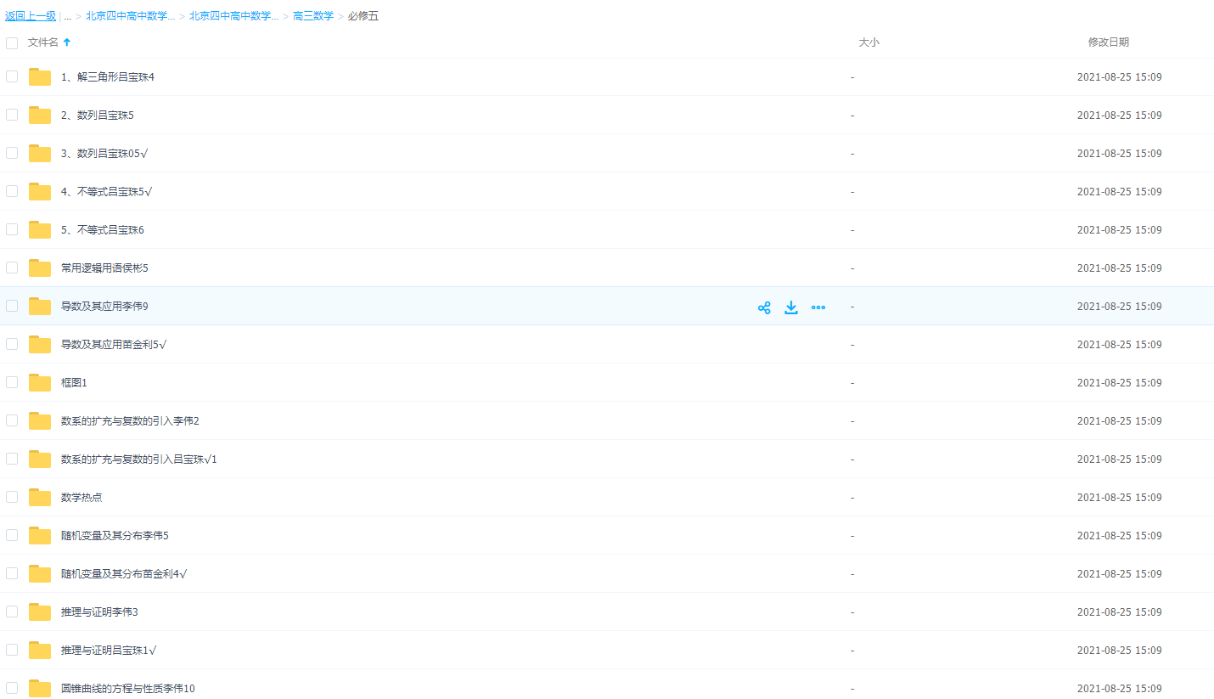Click the folder icon for 框图1
Viewport: 1214px width, 699px height.
click(x=40, y=383)
